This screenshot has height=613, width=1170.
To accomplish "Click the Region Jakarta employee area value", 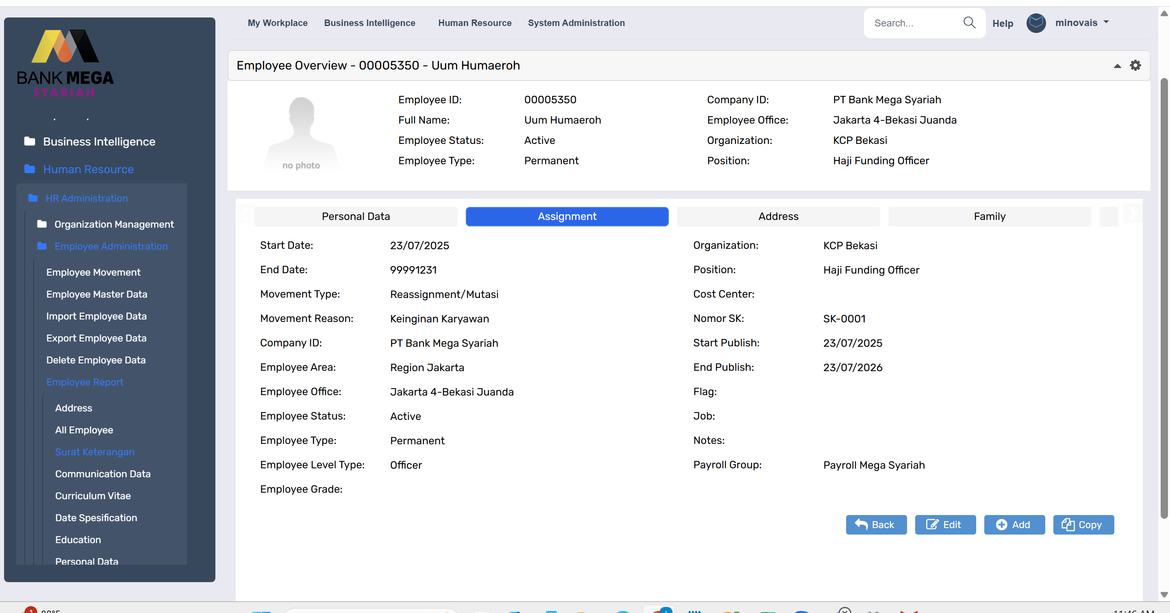I will 426,367.
